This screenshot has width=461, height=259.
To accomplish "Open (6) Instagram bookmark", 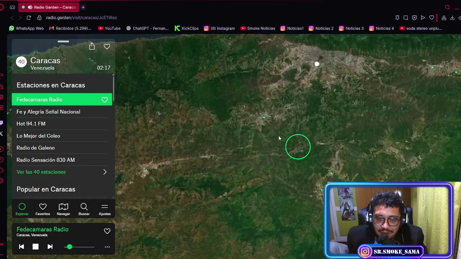I will coord(219,28).
